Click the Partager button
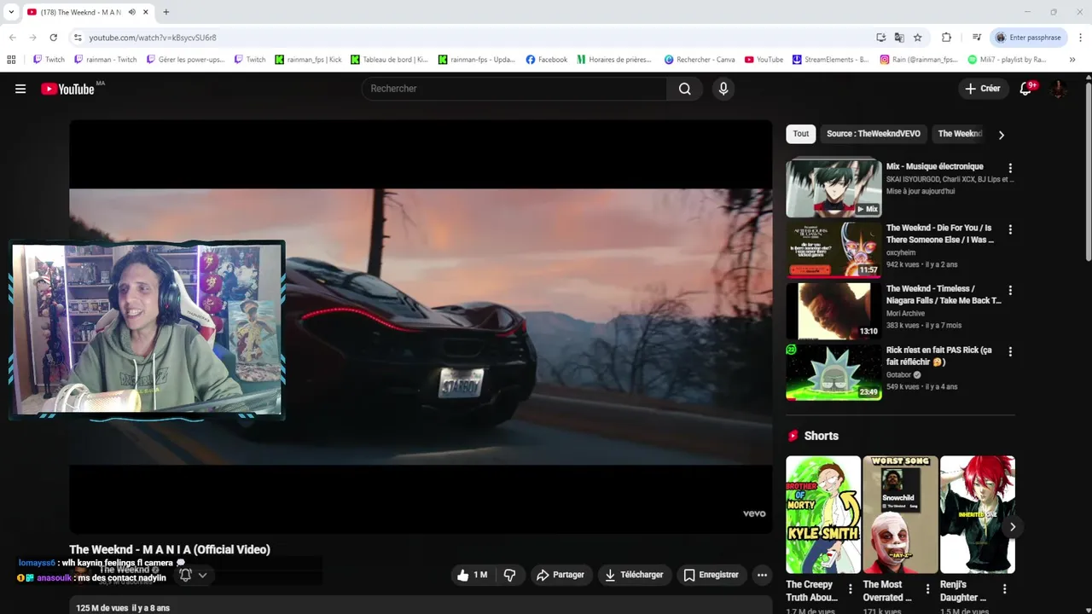The width and height of the screenshot is (1092, 614). (560, 575)
